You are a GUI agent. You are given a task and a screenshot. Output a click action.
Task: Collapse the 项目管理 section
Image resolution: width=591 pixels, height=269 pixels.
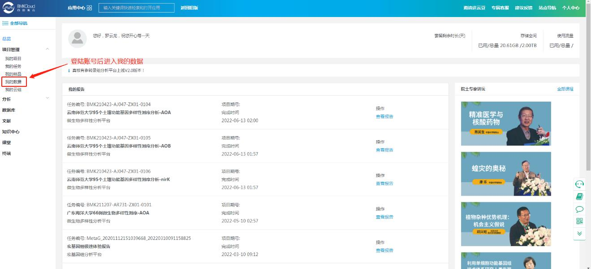tap(47, 49)
